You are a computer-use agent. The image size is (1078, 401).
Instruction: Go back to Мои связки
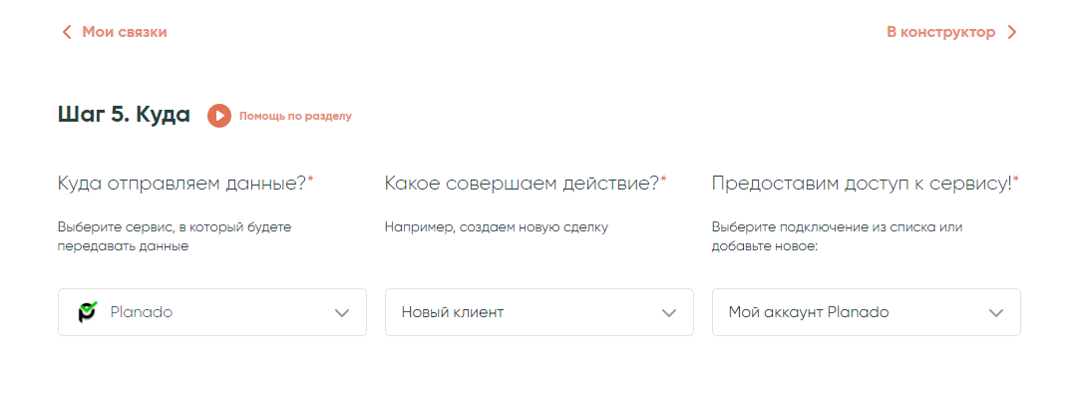[124, 32]
